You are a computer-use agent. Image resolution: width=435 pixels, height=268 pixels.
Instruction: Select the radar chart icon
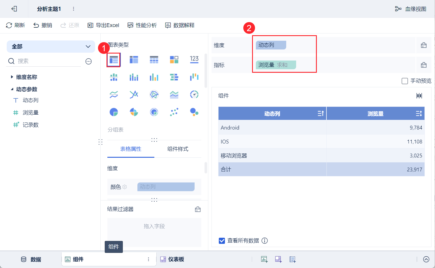[x=154, y=95]
